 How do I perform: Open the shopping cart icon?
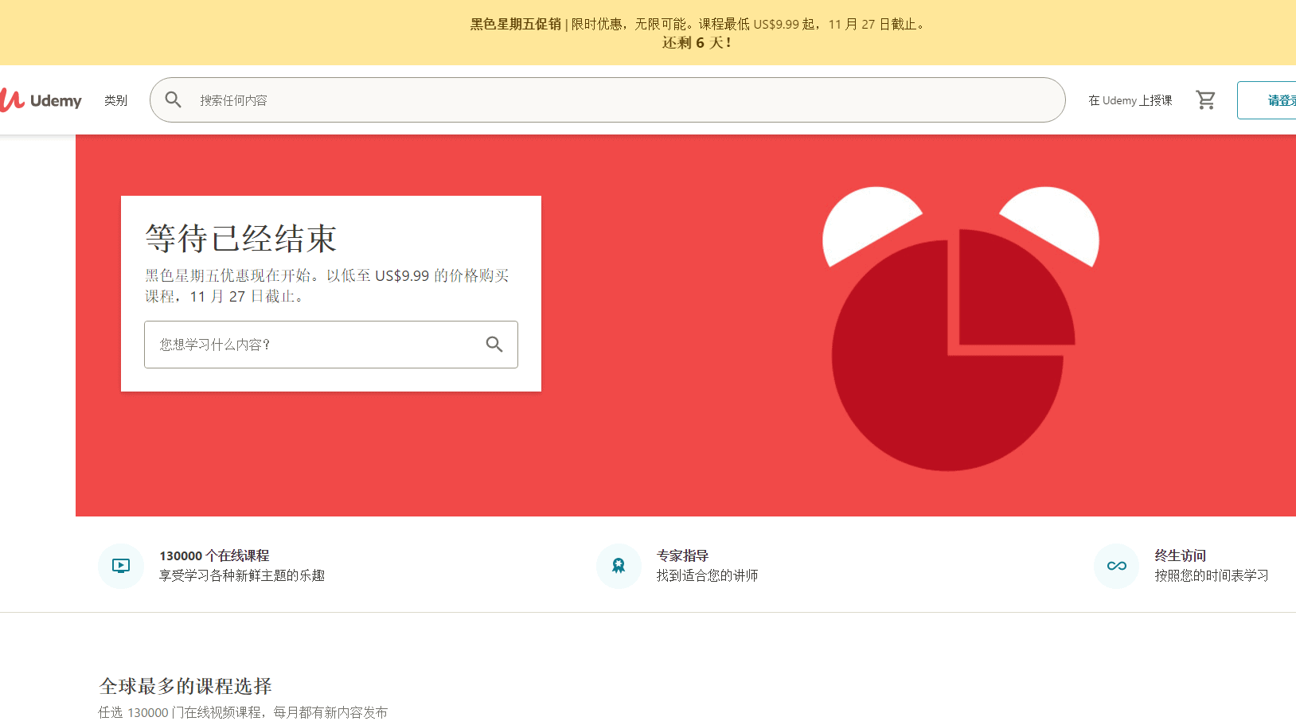coord(1206,99)
